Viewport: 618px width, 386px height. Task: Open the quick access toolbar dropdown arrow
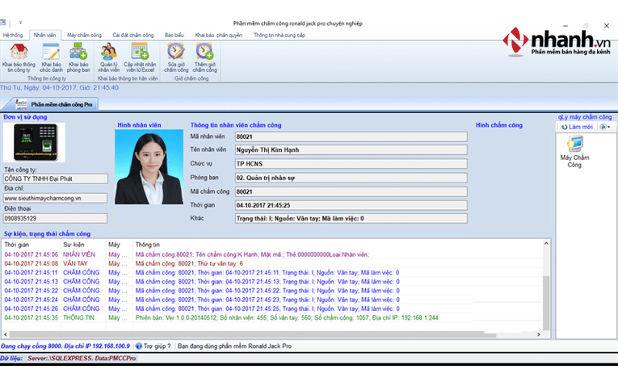[20, 23]
